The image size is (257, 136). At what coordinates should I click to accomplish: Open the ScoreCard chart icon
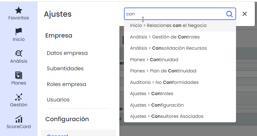tap(19, 119)
